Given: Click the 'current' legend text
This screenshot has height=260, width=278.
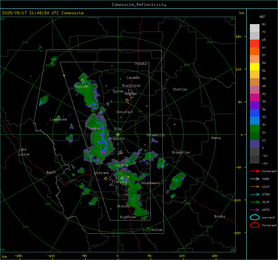Looking at the screenshot, I should point(268,217).
